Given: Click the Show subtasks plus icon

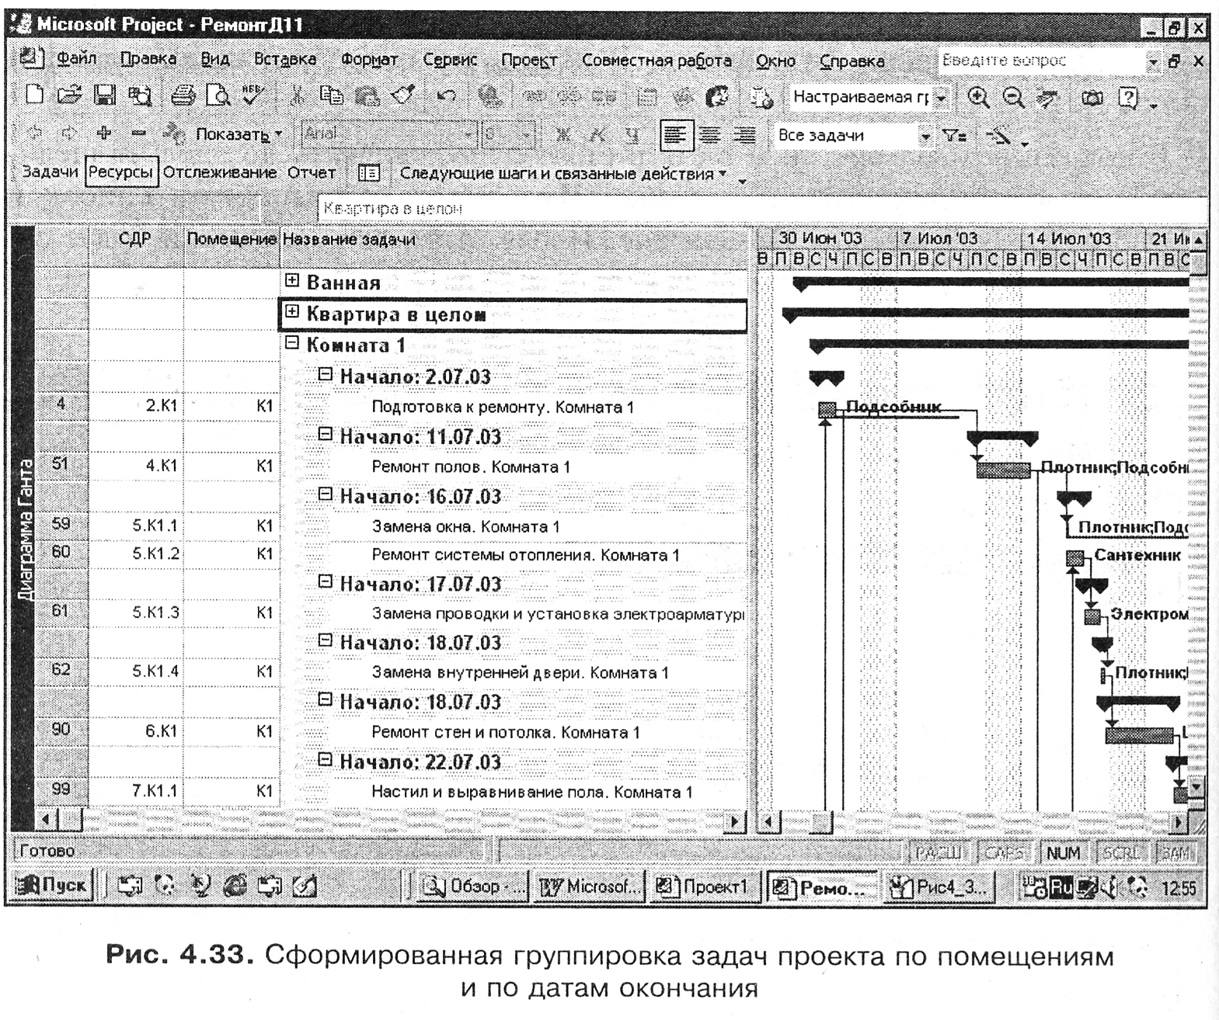Looking at the screenshot, I should pyautogui.click(x=103, y=134).
